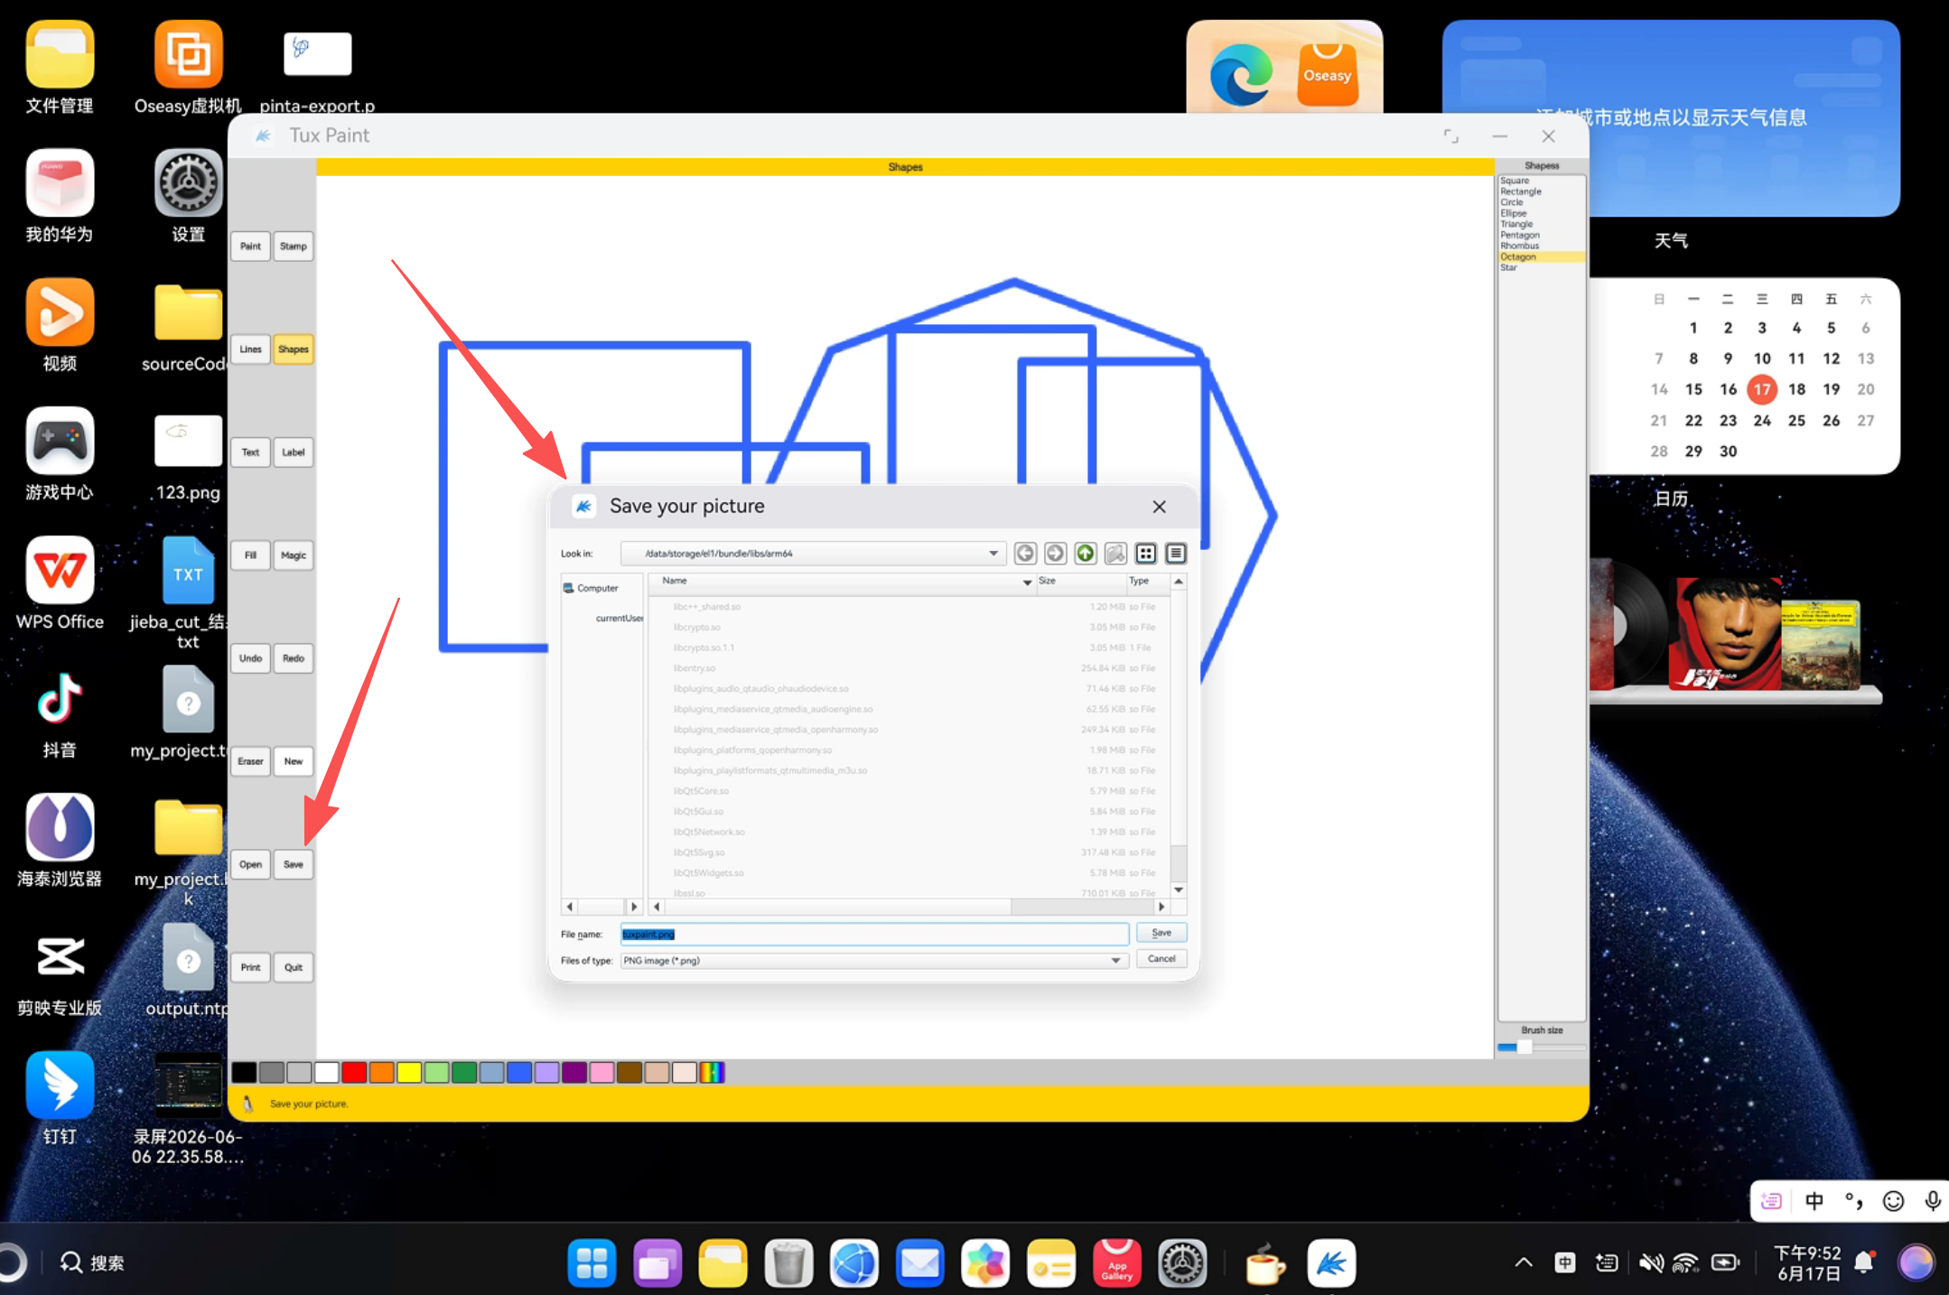The image size is (1949, 1295).
Task: Click the Save tool in left toolbar
Action: [294, 864]
